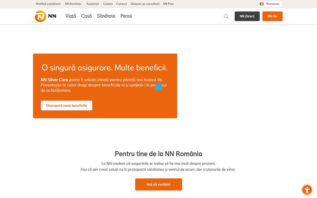Open the Cariere link
This screenshot has height=198, width=317.
click(x=108, y=4)
